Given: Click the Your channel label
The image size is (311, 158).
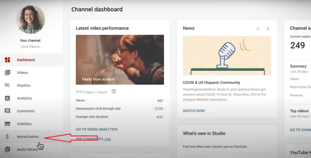Looking at the screenshot, I should click(x=30, y=41).
